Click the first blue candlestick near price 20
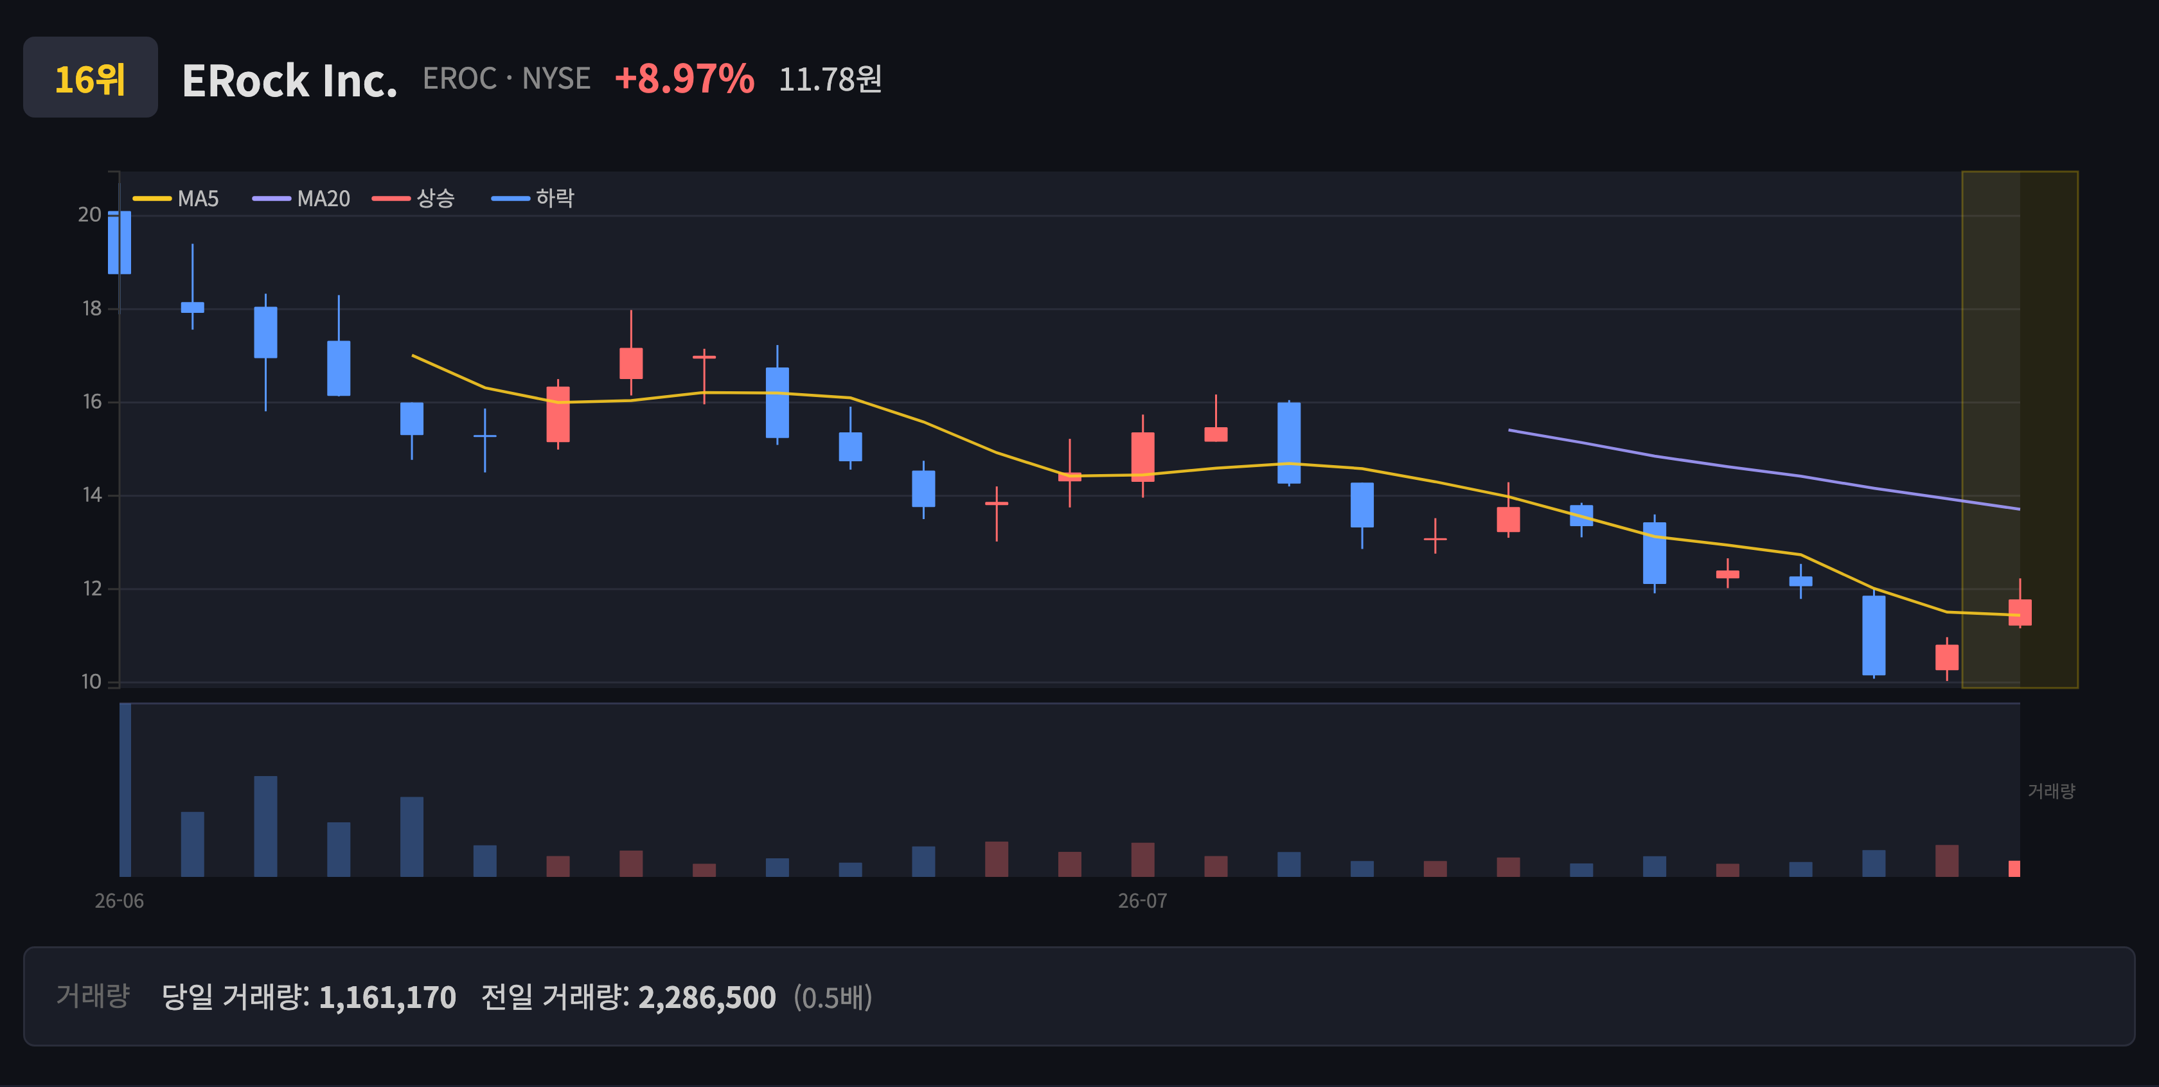This screenshot has height=1087, width=2159. (x=119, y=242)
